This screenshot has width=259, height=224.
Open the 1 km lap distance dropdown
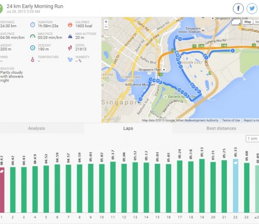pyautogui.click(x=252, y=139)
